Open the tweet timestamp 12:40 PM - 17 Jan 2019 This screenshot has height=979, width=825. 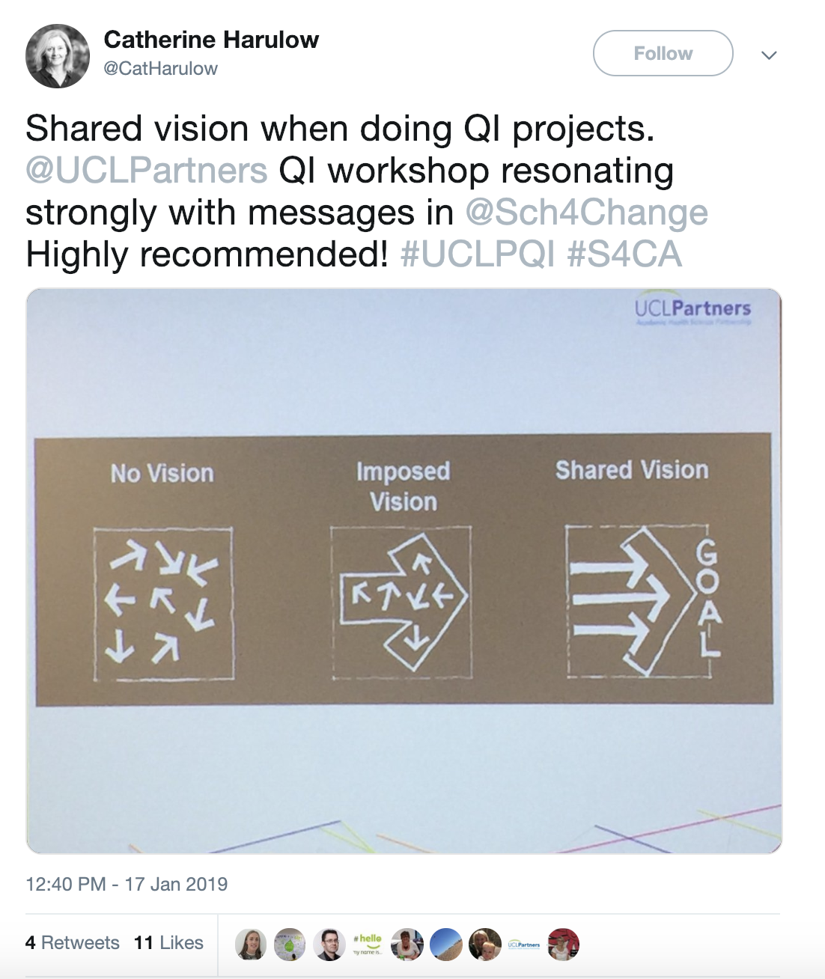(127, 884)
